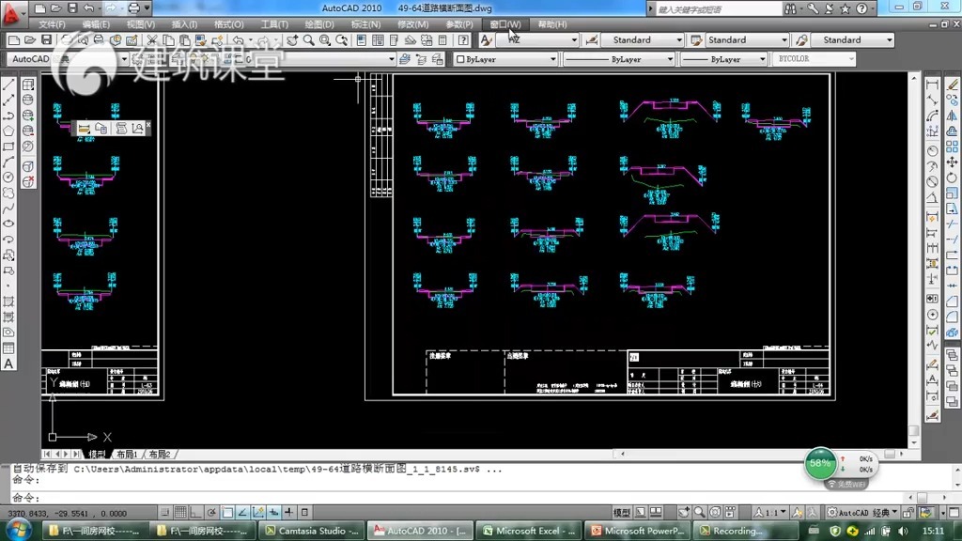Image resolution: width=962 pixels, height=541 pixels.
Task: Click the BYCOLOR plot style box
Action: (815, 59)
